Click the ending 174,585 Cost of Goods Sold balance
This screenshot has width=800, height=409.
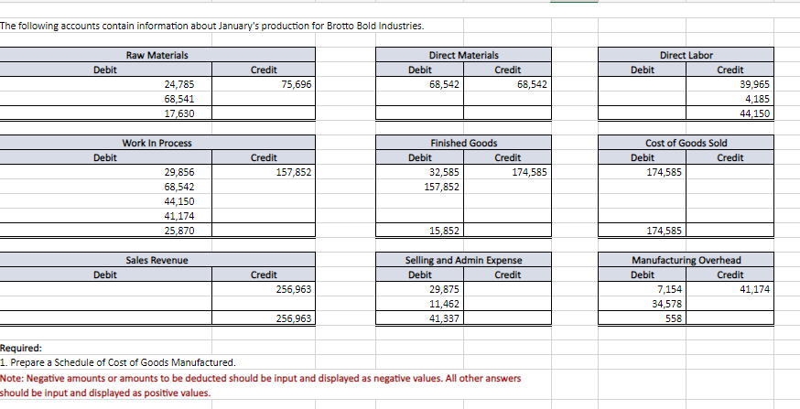coord(643,231)
